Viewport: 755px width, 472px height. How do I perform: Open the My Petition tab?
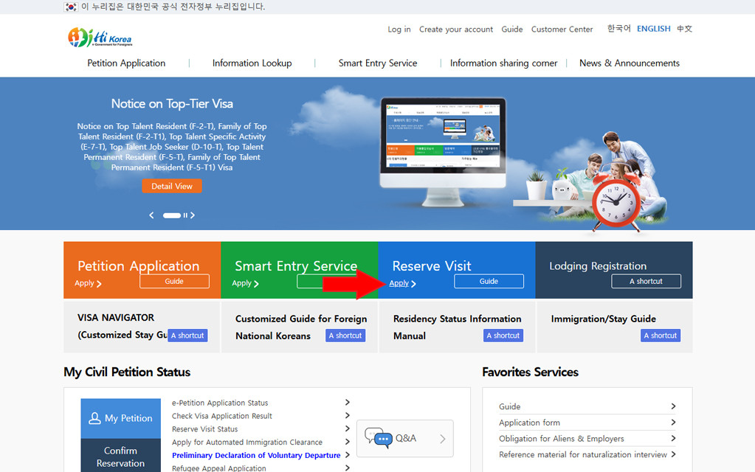[121, 418]
